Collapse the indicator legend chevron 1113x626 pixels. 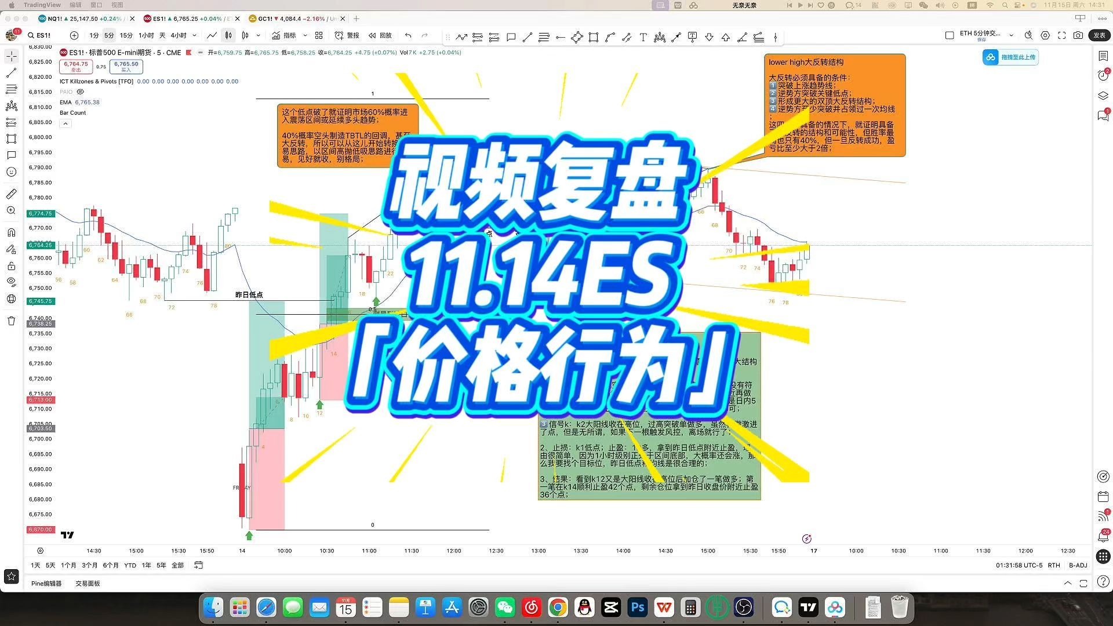[66, 123]
